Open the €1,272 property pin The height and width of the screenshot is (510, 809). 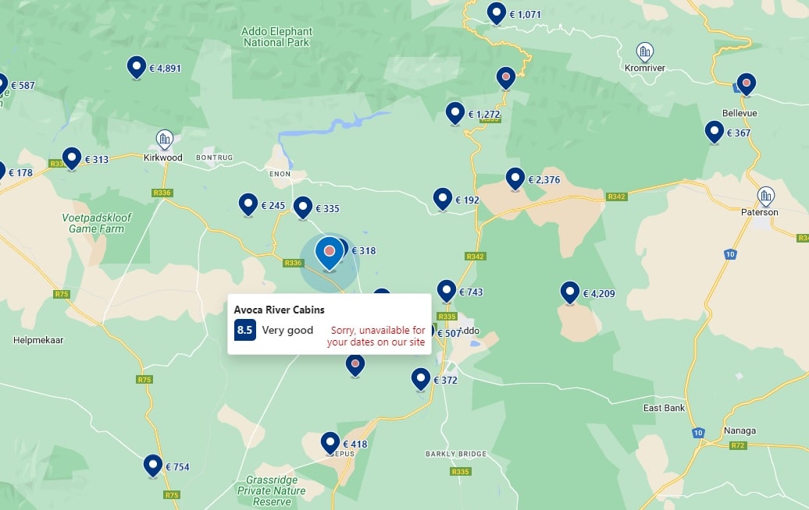[455, 112]
